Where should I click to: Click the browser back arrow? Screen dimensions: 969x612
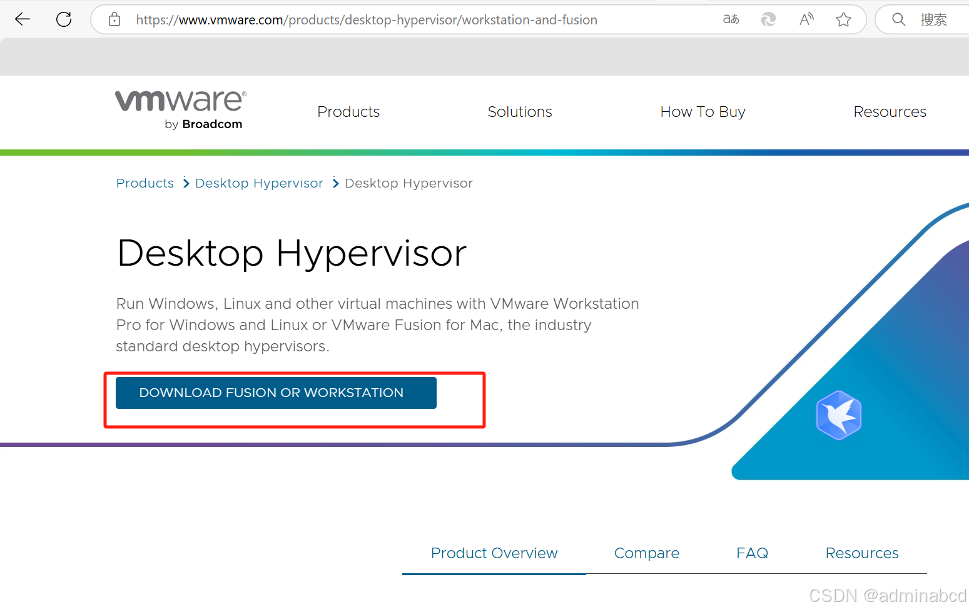click(x=23, y=19)
